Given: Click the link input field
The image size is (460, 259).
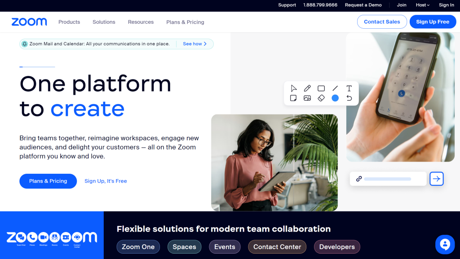Looking at the screenshot, I should (x=388, y=179).
